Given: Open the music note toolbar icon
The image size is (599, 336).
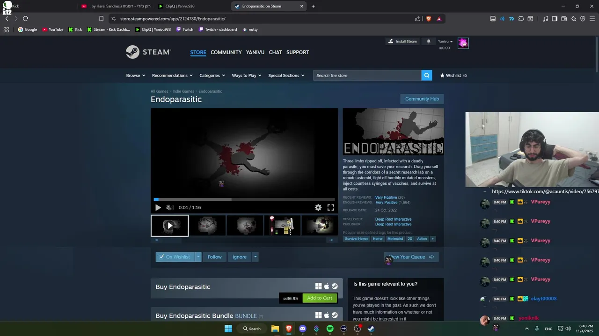Looking at the screenshot, I should click(x=545, y=19).
